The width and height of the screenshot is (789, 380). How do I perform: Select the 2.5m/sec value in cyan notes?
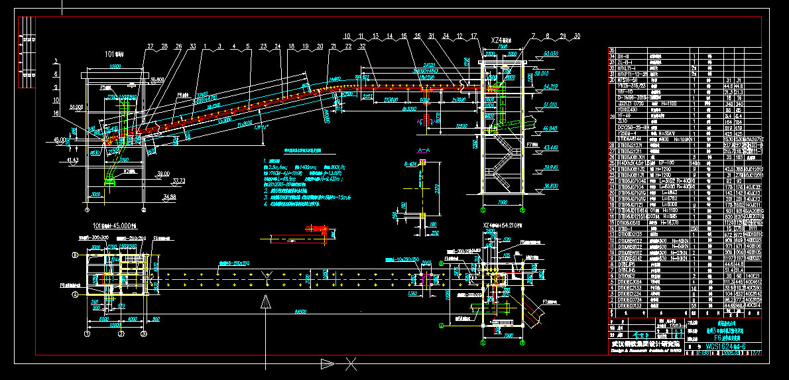click(x=278, y=168)
